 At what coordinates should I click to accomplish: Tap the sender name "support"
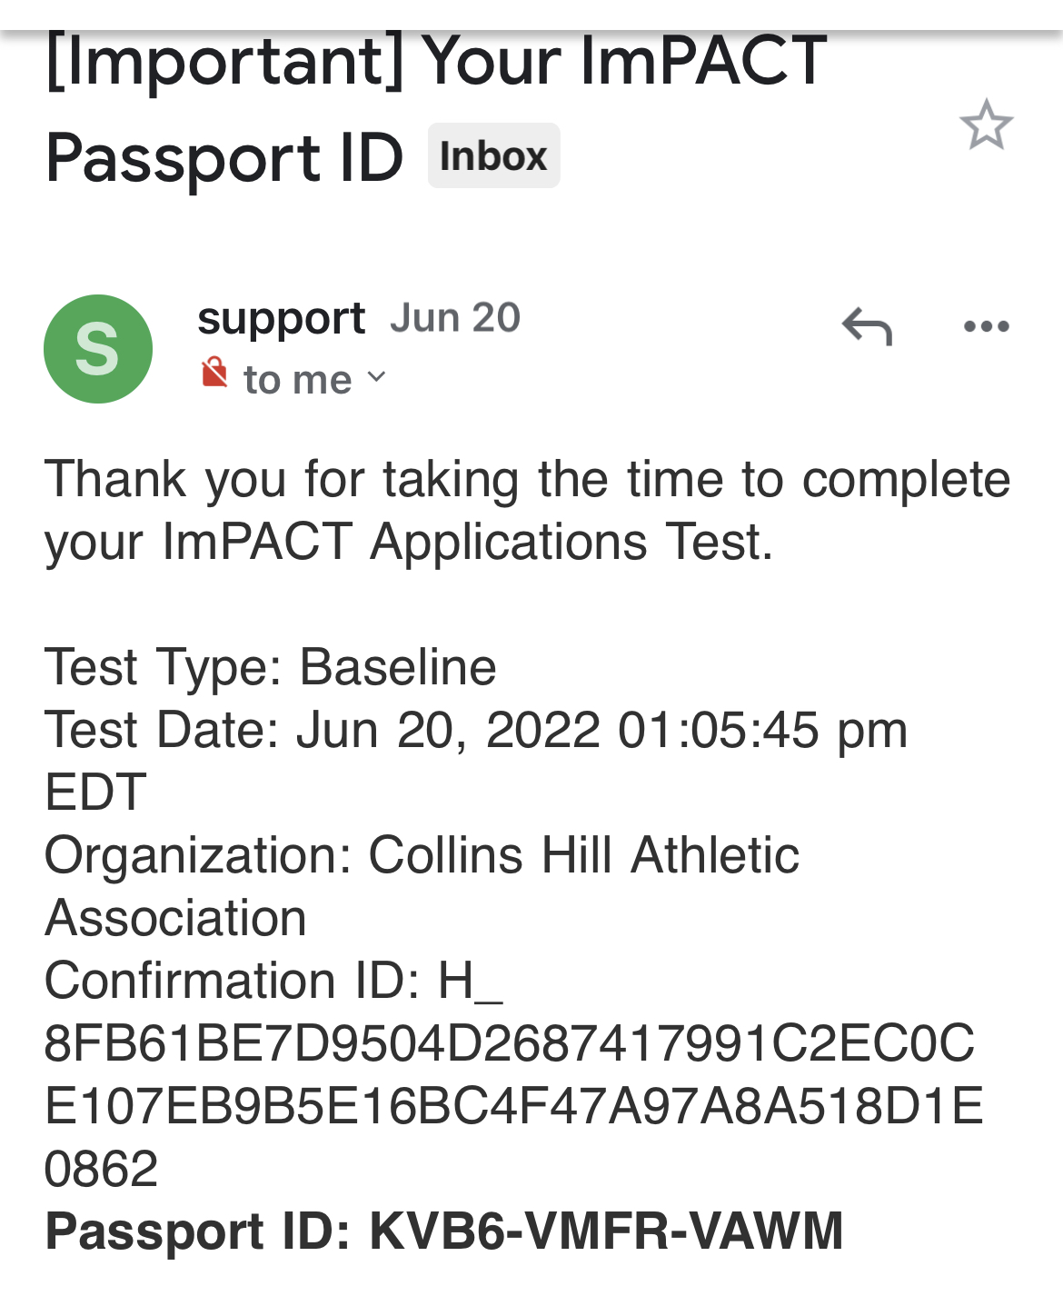pyautogui.click(x=281, y=319)
